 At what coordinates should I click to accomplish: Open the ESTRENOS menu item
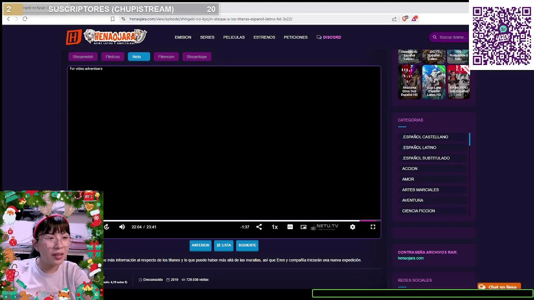click(264, 37)
